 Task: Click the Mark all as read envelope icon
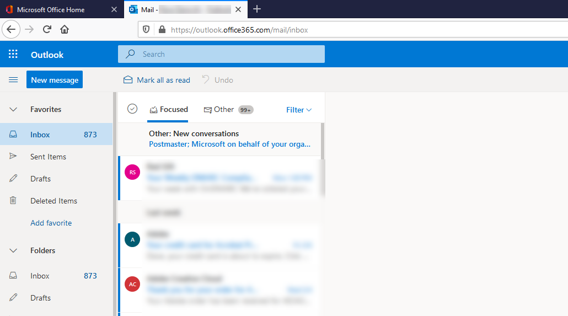click(x=128, y=80)
